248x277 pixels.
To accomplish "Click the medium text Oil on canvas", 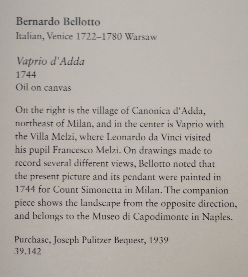I will pos(43,88).
